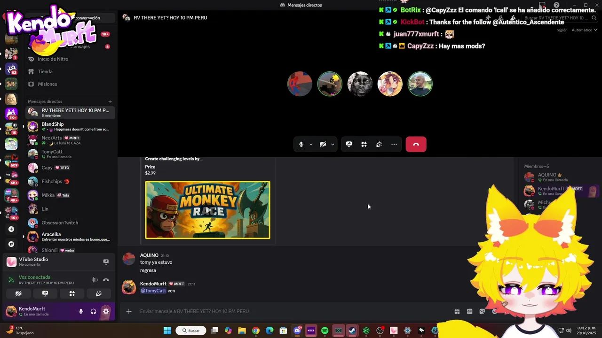Screen dimensions: 602x338
Task: Open Capy direct message
Action: (x=71, y=168)
